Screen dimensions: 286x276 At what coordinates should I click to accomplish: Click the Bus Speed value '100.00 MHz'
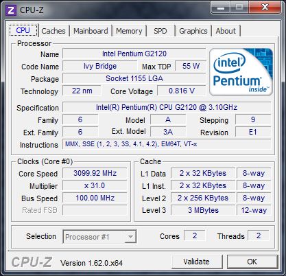coord(95,198)
